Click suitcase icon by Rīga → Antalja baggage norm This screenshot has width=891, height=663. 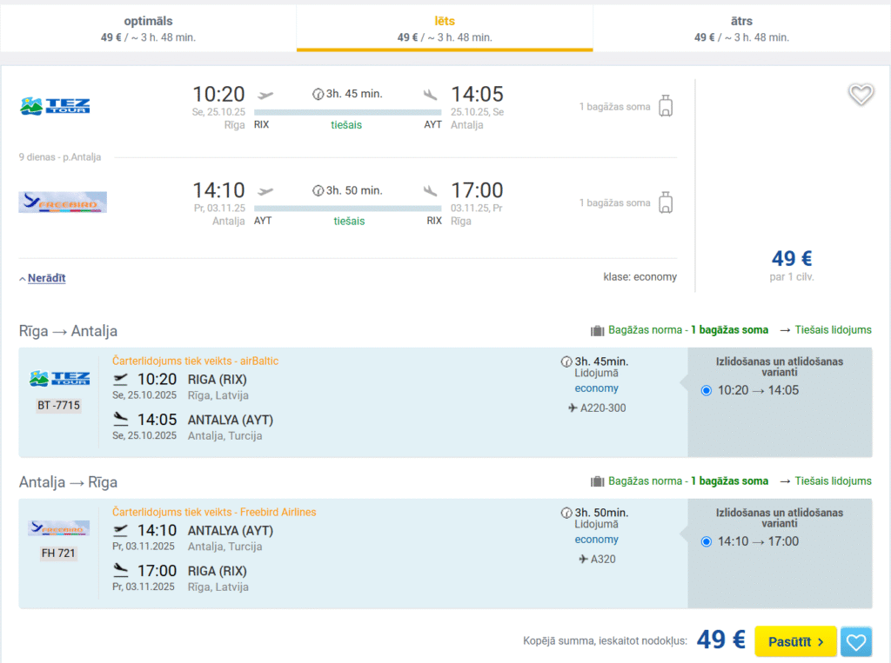click(597, 330)
